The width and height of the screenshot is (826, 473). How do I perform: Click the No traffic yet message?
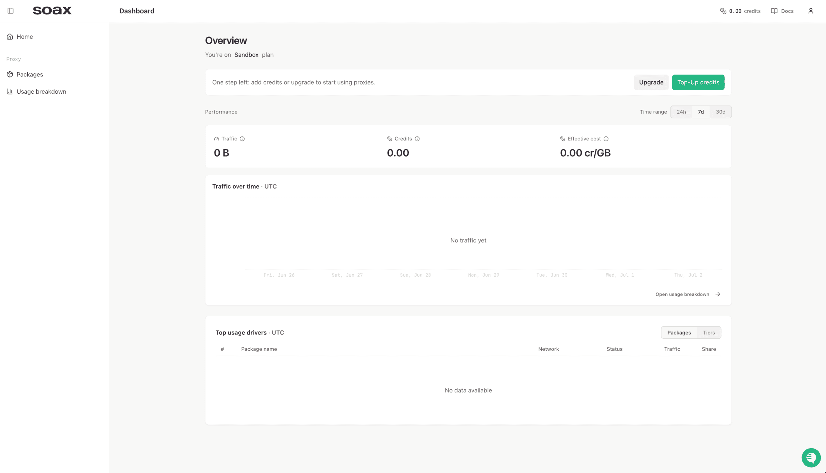tap(468, 241)
